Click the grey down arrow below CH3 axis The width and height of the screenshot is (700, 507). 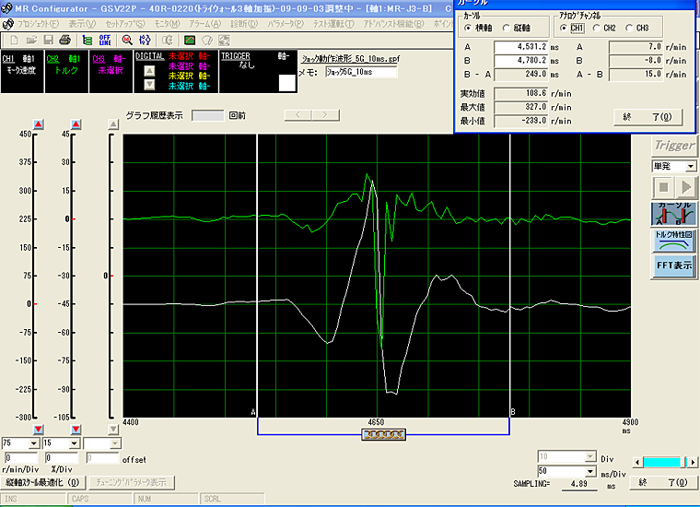(113, 430)
